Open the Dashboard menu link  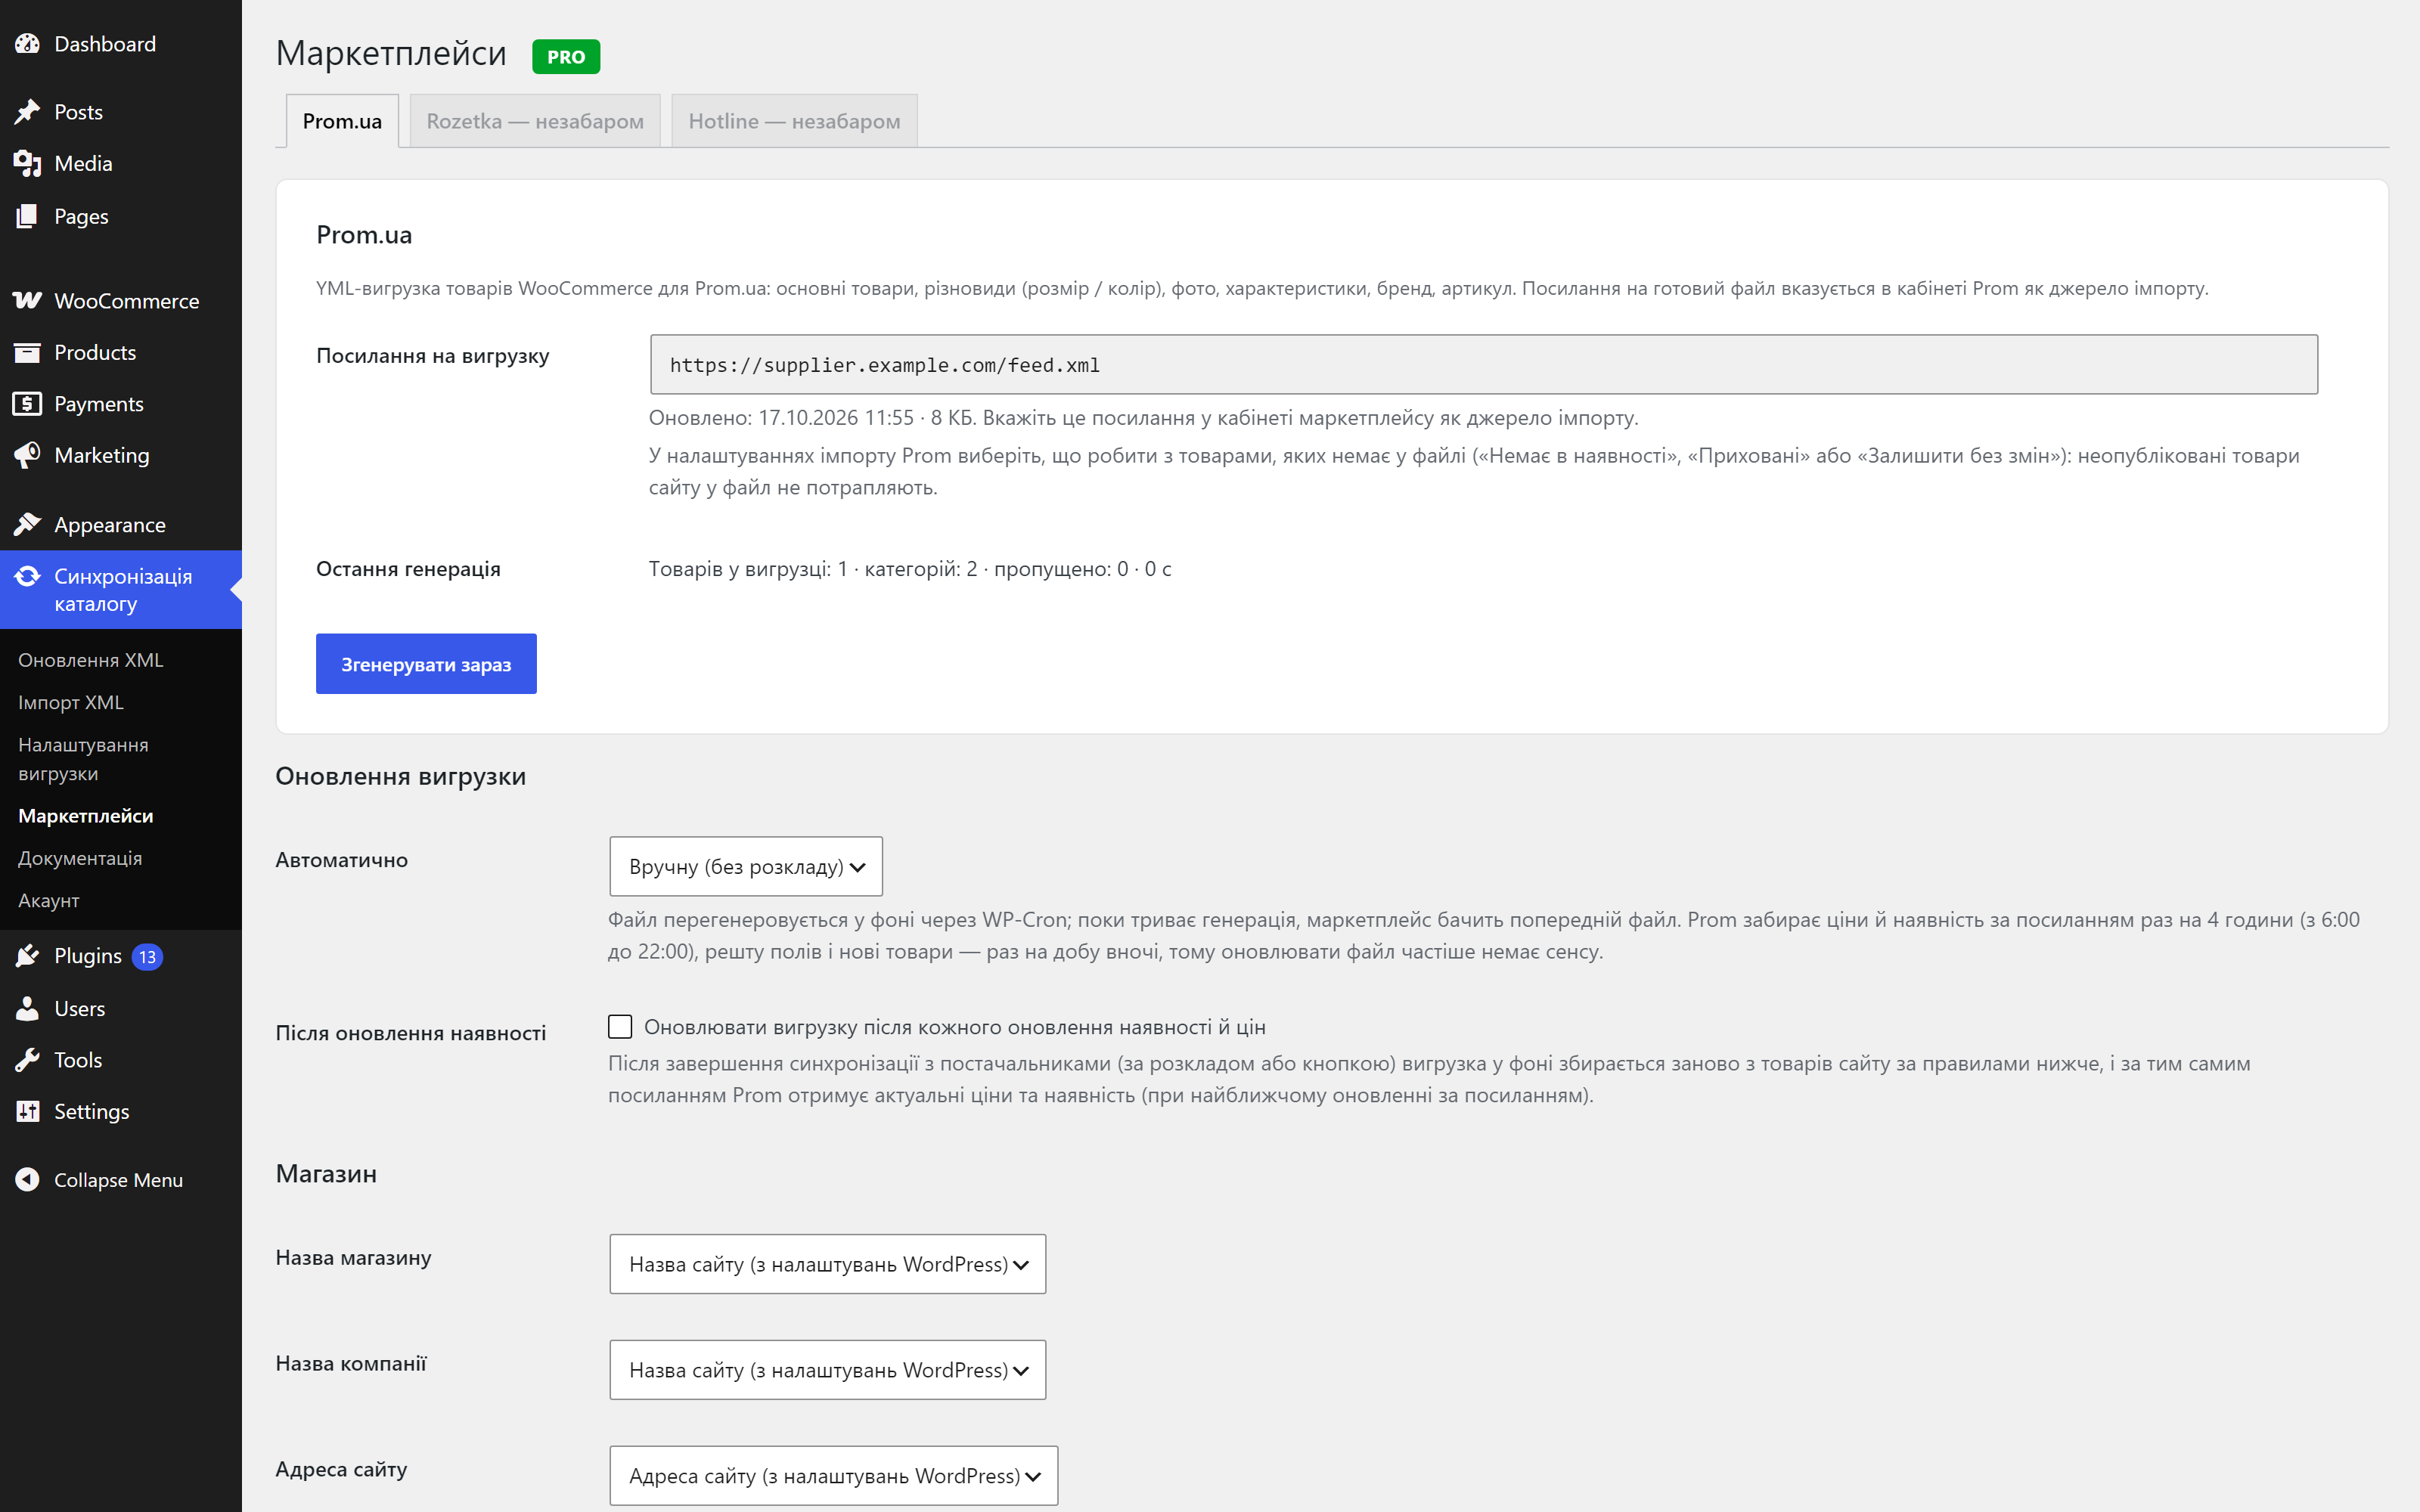click(105, 44)
